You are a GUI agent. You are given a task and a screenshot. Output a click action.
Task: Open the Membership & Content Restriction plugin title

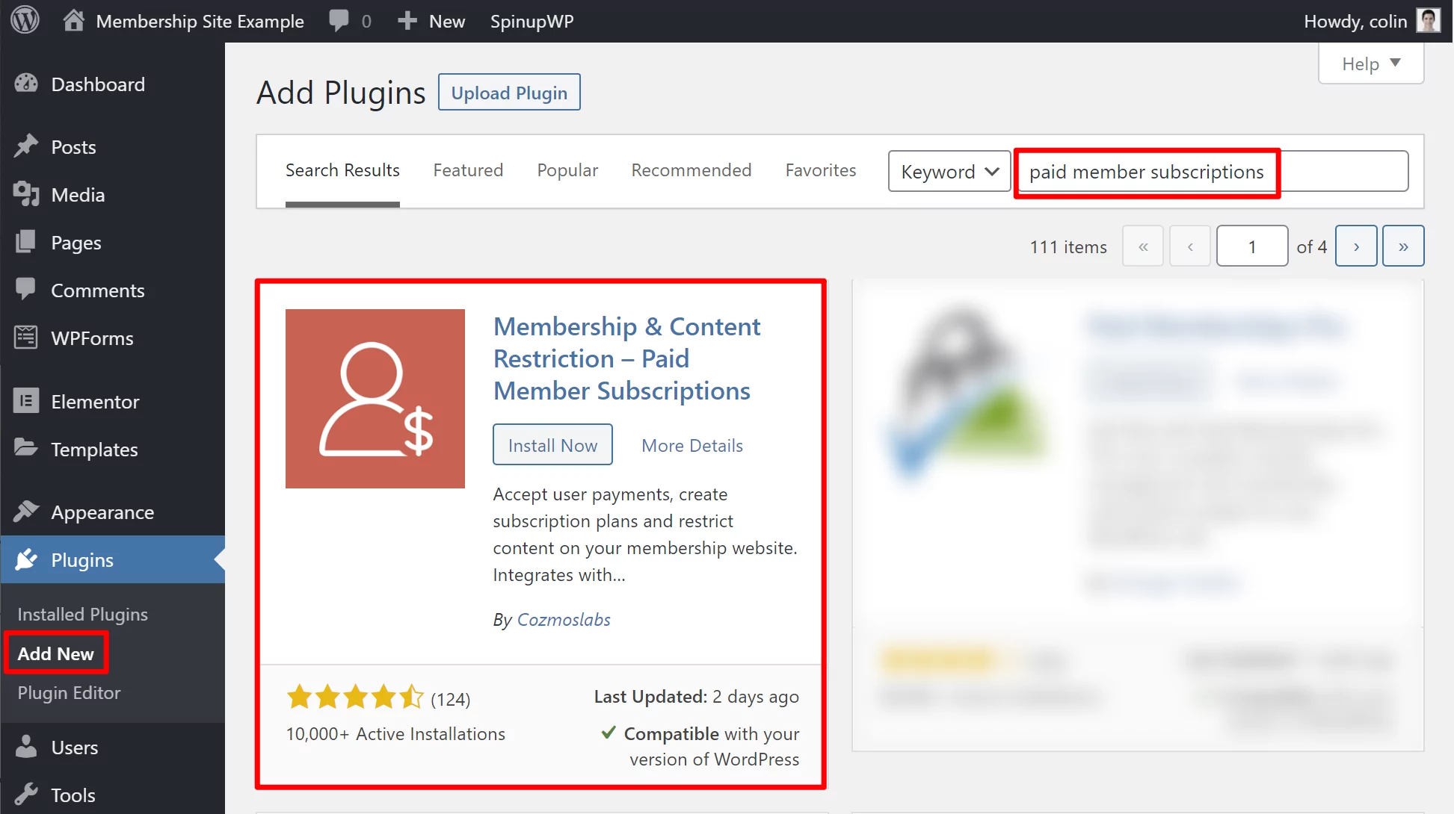(x=626, y=358)
